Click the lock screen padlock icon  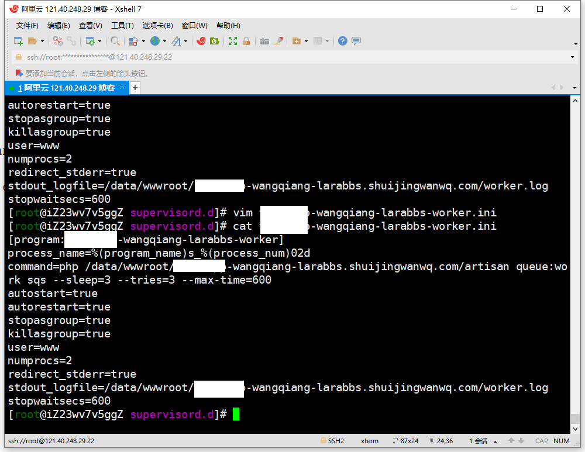[246, 41]
